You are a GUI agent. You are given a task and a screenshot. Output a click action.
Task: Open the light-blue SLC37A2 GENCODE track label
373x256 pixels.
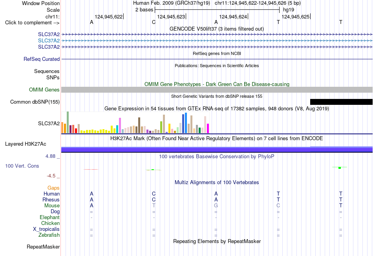click(49, 40)
